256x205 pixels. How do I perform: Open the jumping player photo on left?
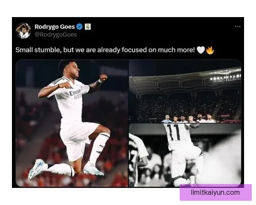pos(72,123)
